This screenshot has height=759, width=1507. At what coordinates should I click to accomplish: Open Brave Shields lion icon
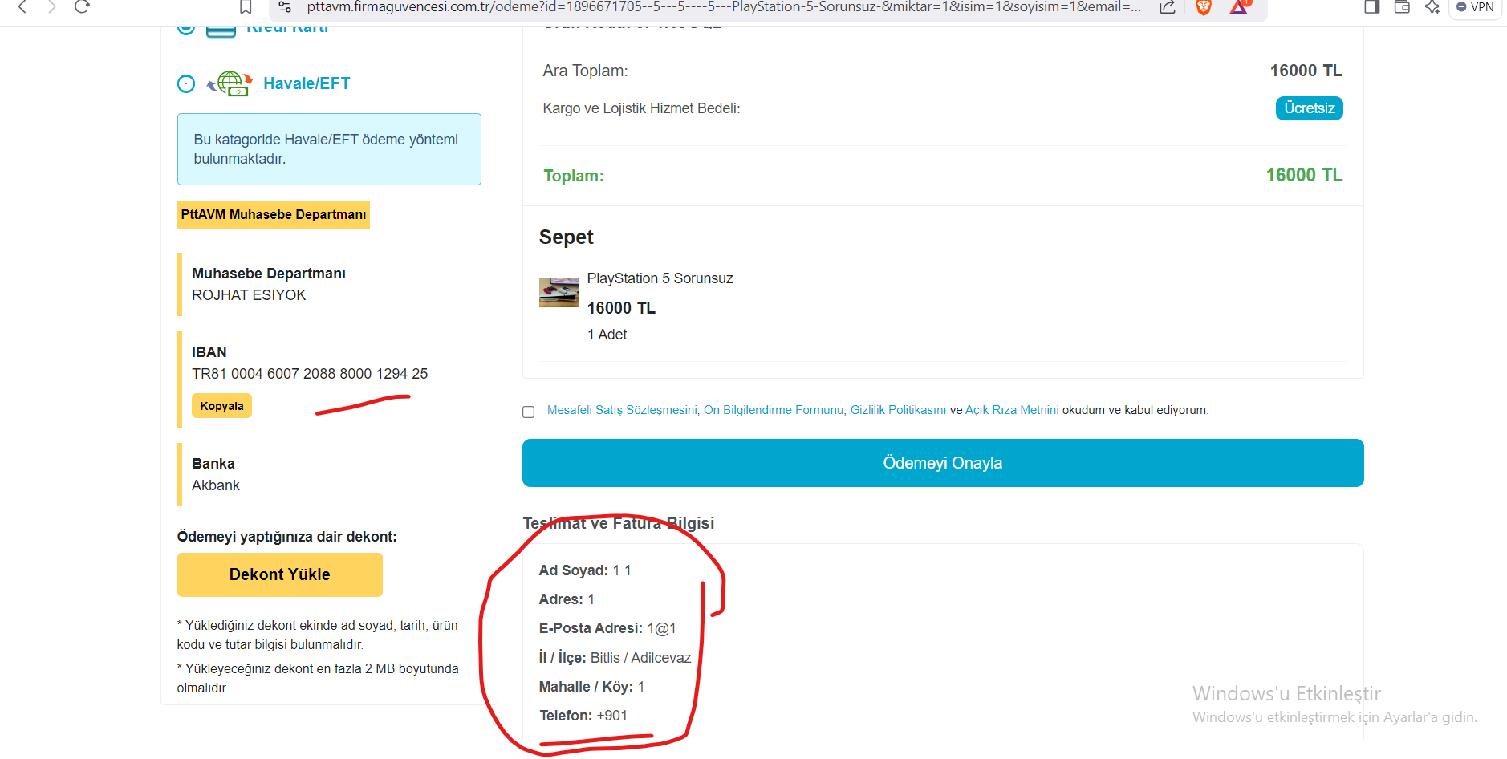coord(1204,7)
